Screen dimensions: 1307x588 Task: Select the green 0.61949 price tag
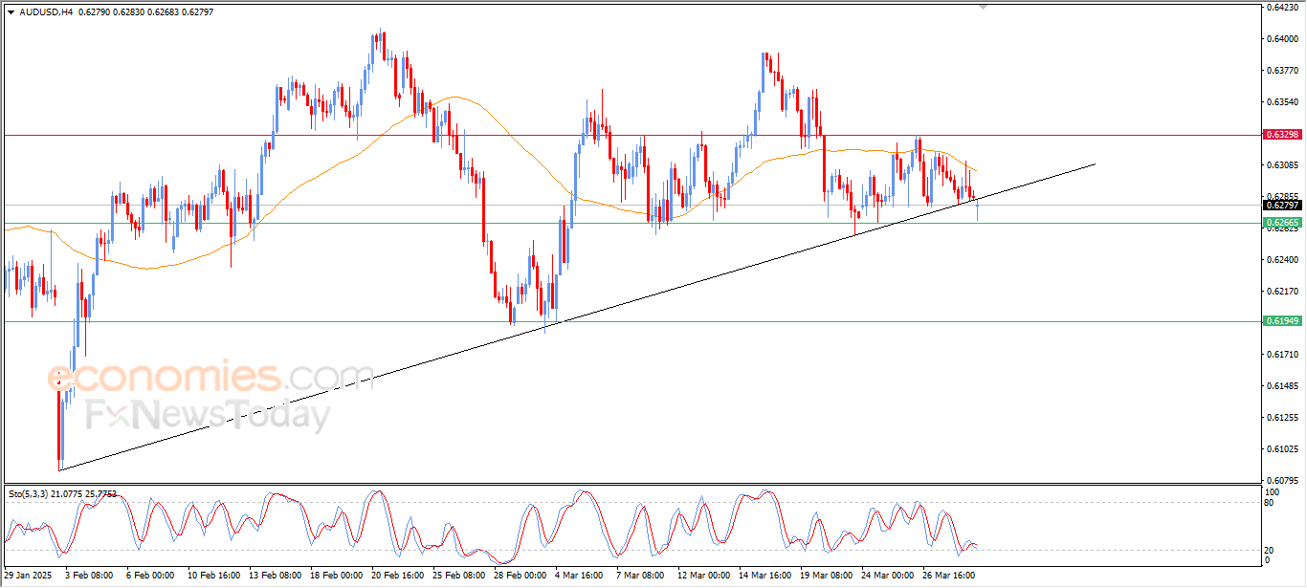click(x=1282, y=320)
